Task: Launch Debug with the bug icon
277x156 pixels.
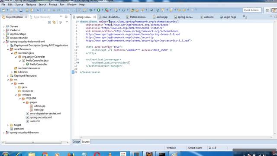Action: pyautogui.click(x=91, y=10)
